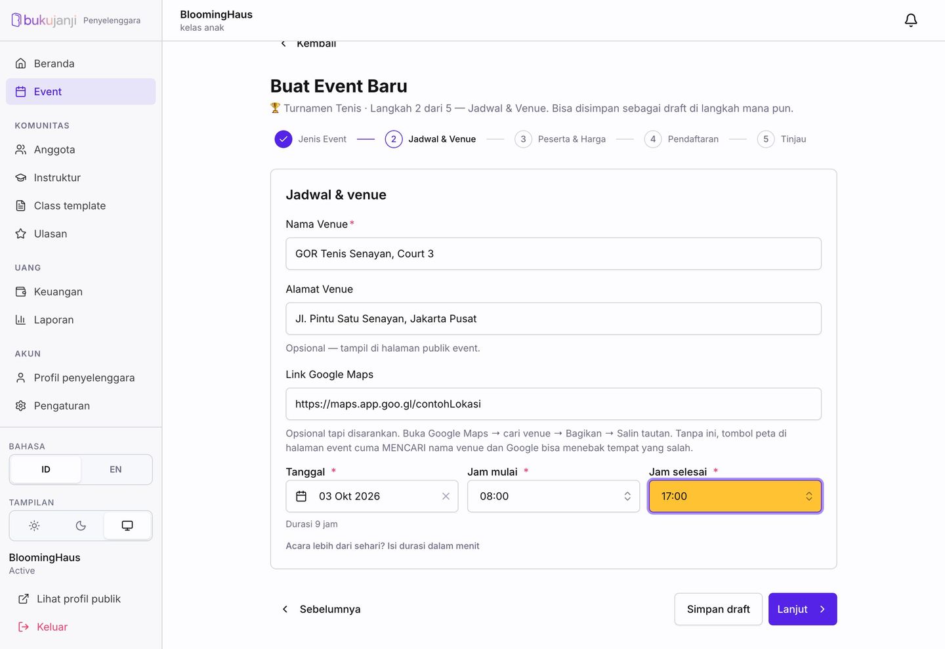Click the Nama Venue input field
The width and height of the screenshot is (945, 649).
point(553,253)
